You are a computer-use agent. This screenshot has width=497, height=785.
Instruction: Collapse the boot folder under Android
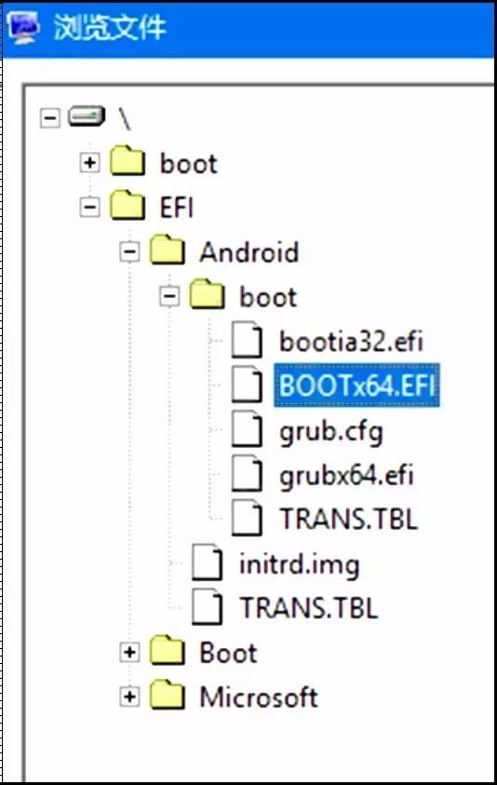pos(169,296)
